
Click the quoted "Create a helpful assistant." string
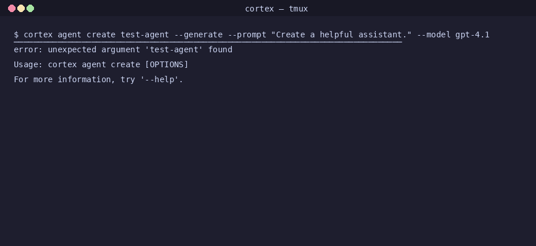point(341,34)
